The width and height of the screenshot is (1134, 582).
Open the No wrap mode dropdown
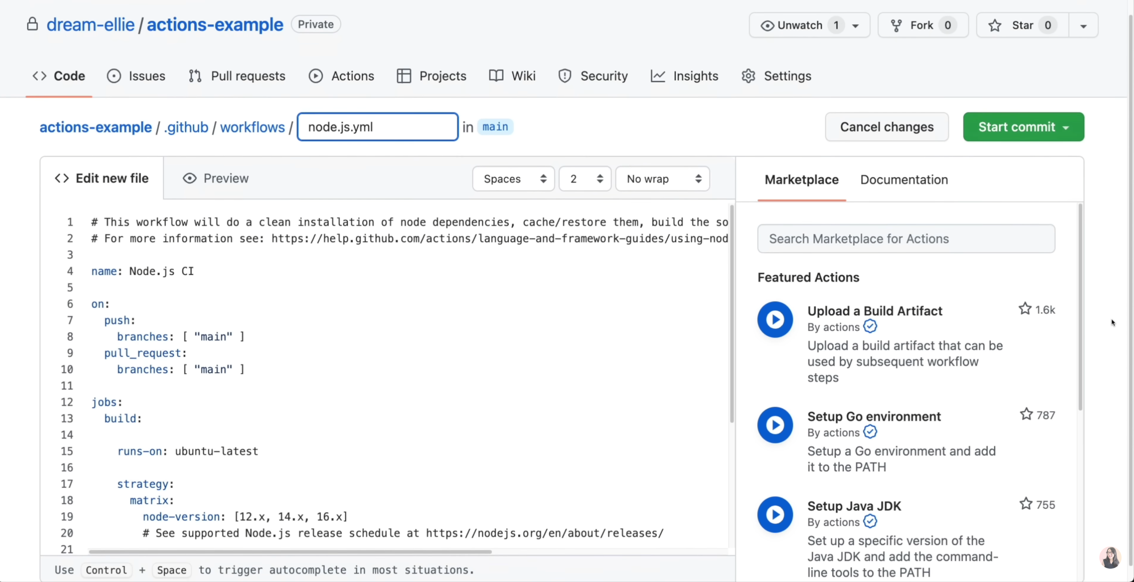pos(662,179)
